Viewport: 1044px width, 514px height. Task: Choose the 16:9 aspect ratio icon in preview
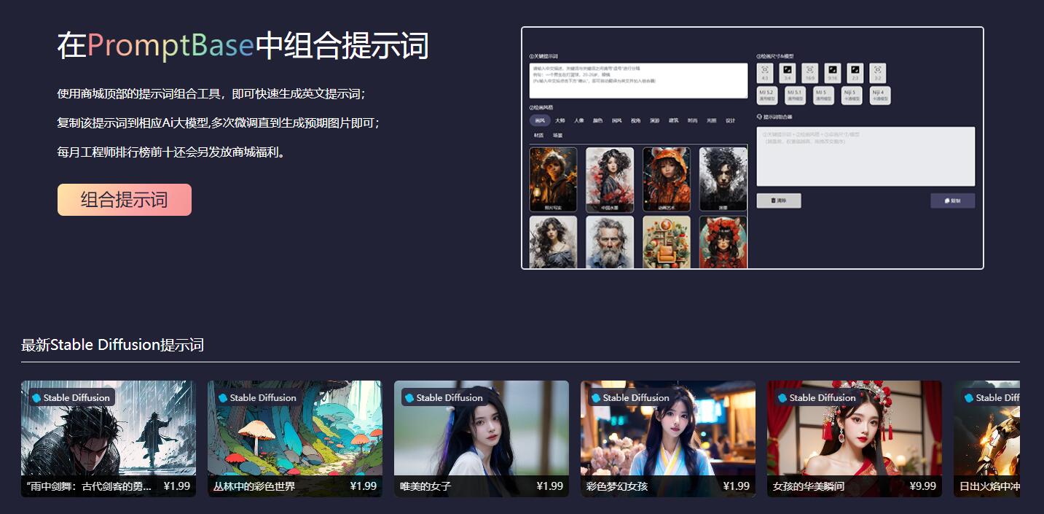point(810,73)
